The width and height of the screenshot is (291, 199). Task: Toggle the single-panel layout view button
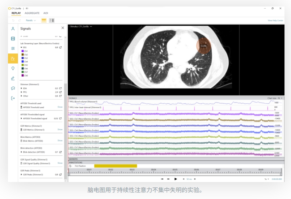[44, 21]
